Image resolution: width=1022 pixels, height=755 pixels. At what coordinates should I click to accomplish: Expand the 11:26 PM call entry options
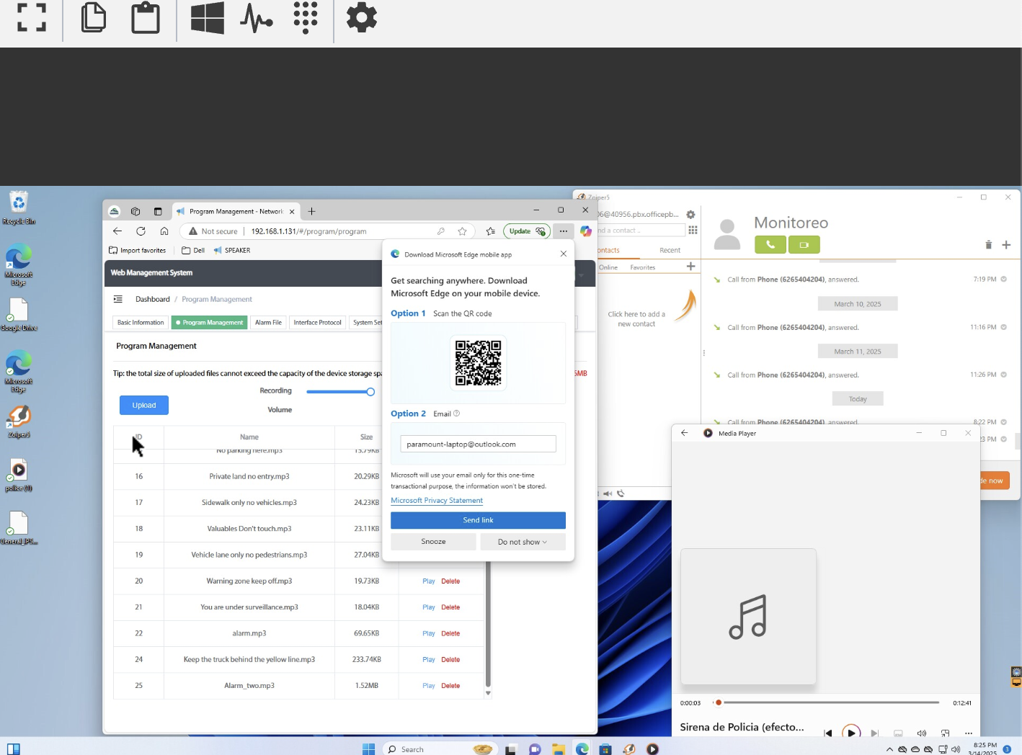point(1003,375)
